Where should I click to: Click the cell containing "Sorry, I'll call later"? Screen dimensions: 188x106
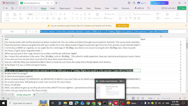pos(72,85)
